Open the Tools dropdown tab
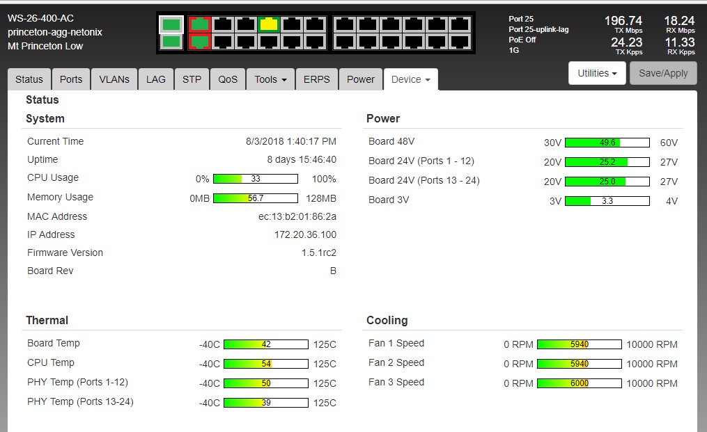The width and height of the screenshot is (707, 432). coord(270,79)
